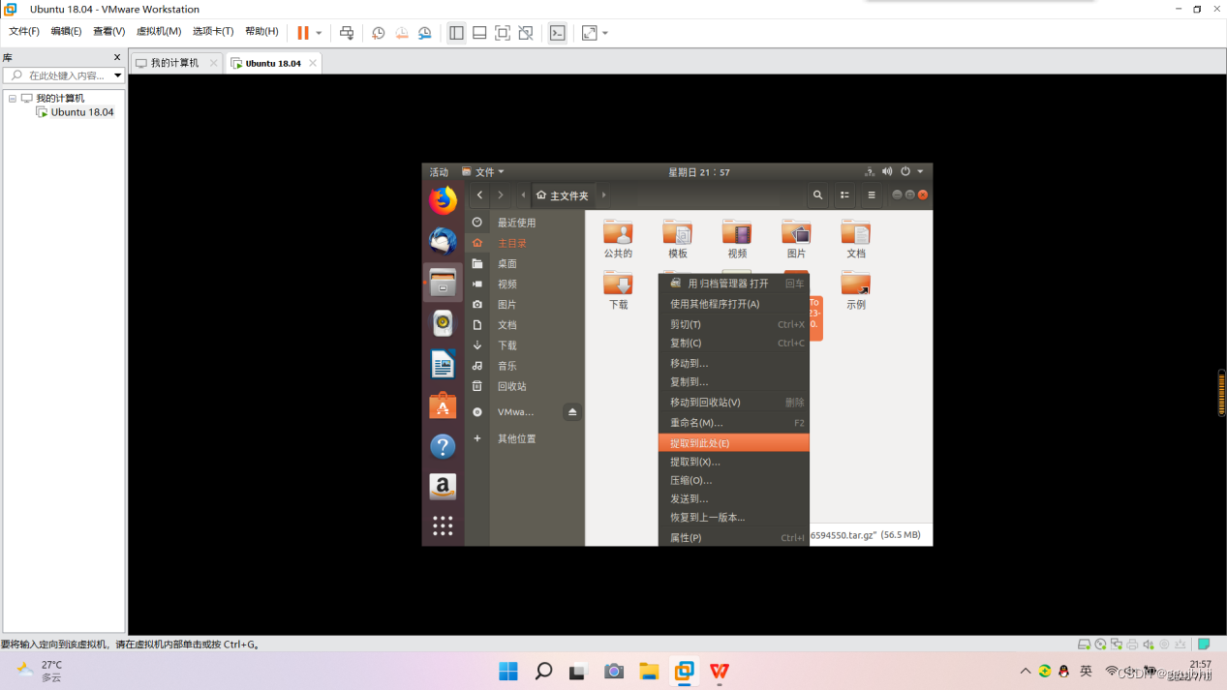Select 移动到回收站(V) menu entry
Screen dimensions: 1227x690
pos(733,403)
